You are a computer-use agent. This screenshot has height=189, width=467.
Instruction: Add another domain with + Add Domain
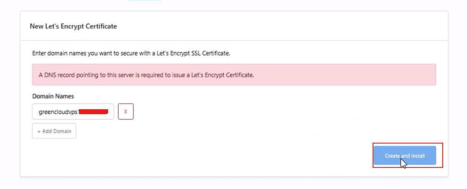(54, 131)
